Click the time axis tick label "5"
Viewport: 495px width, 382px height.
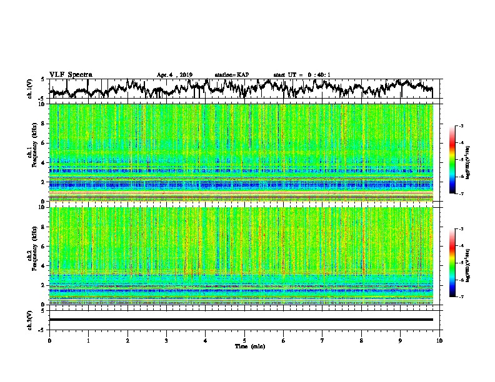[244, 341]
